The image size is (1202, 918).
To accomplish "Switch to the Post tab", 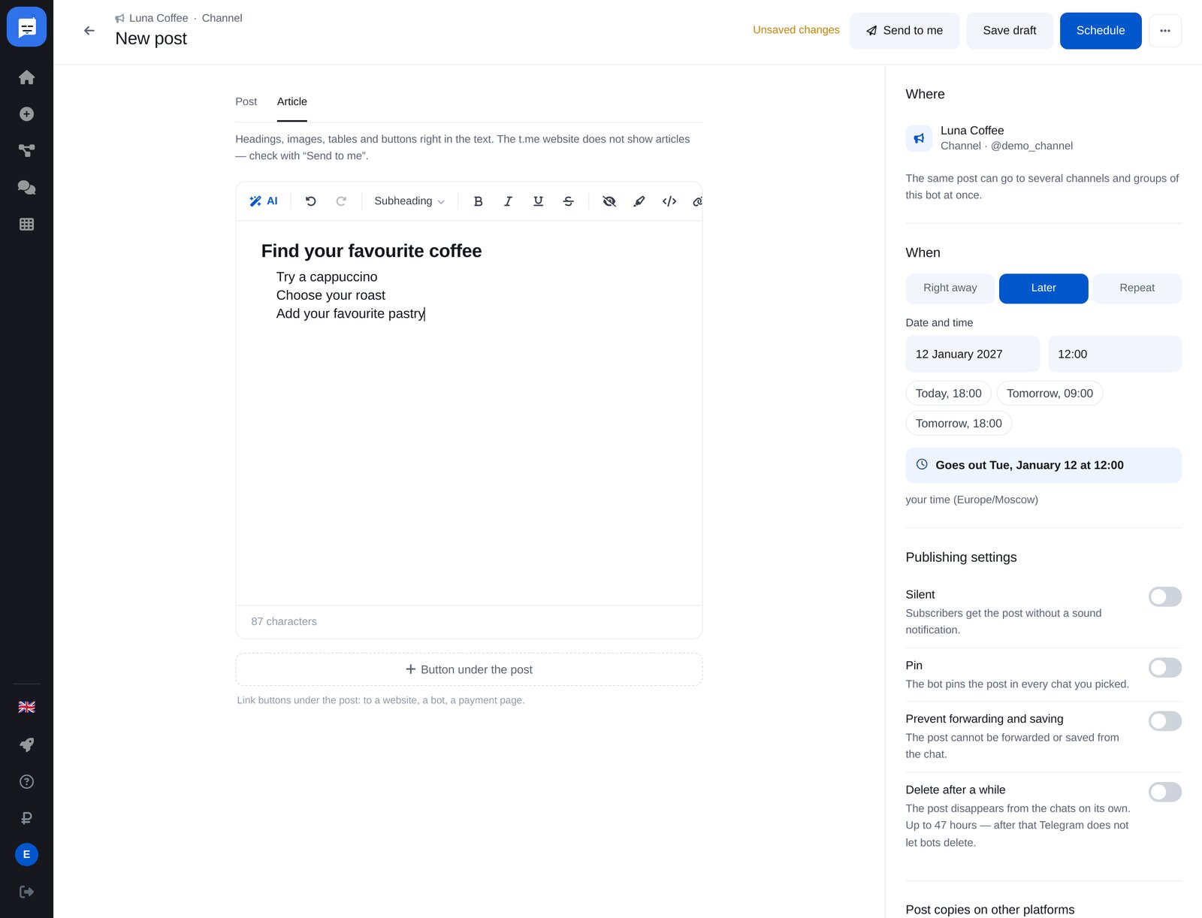I will click(x=246, y=101).
